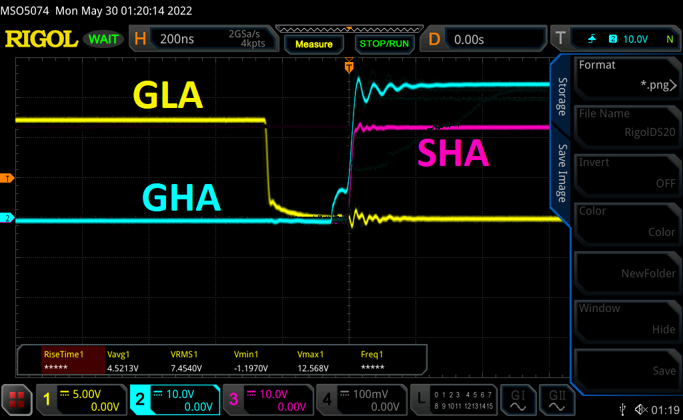The width and height of the screenshot is (683, 420).
Task: Click the STOP/RUN button
Action: pos(384,44)
